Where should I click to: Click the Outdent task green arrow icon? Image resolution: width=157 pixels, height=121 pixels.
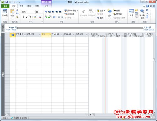pos(46,17)
